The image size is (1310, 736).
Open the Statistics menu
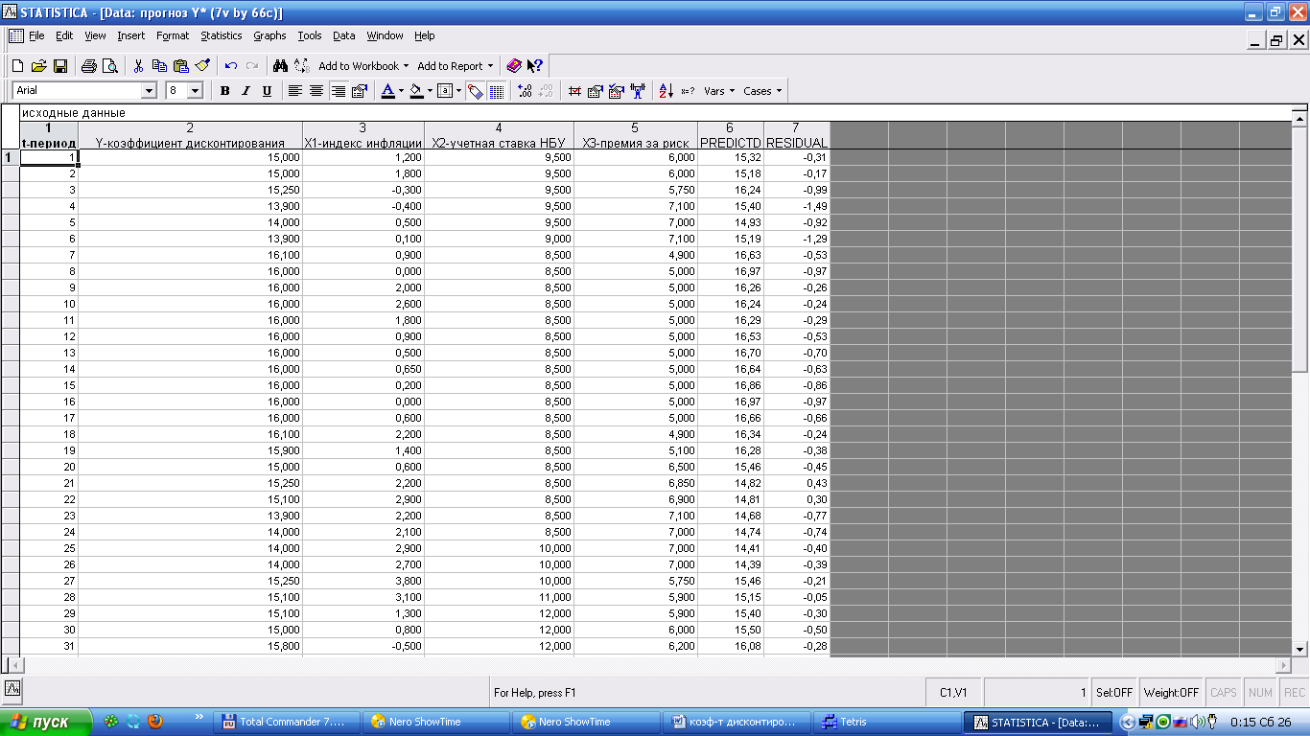pyautogui.click(x=221, y=35)
